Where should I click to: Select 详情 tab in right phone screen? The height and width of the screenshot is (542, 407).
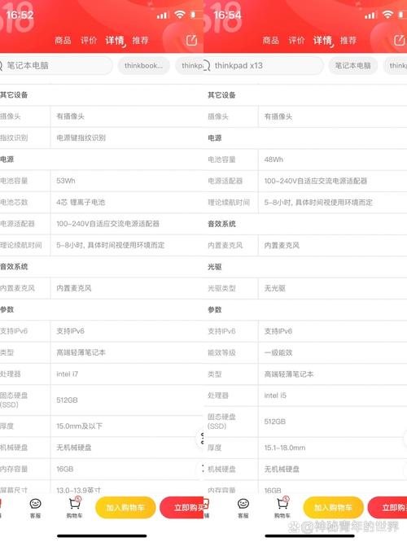(322, 41)
